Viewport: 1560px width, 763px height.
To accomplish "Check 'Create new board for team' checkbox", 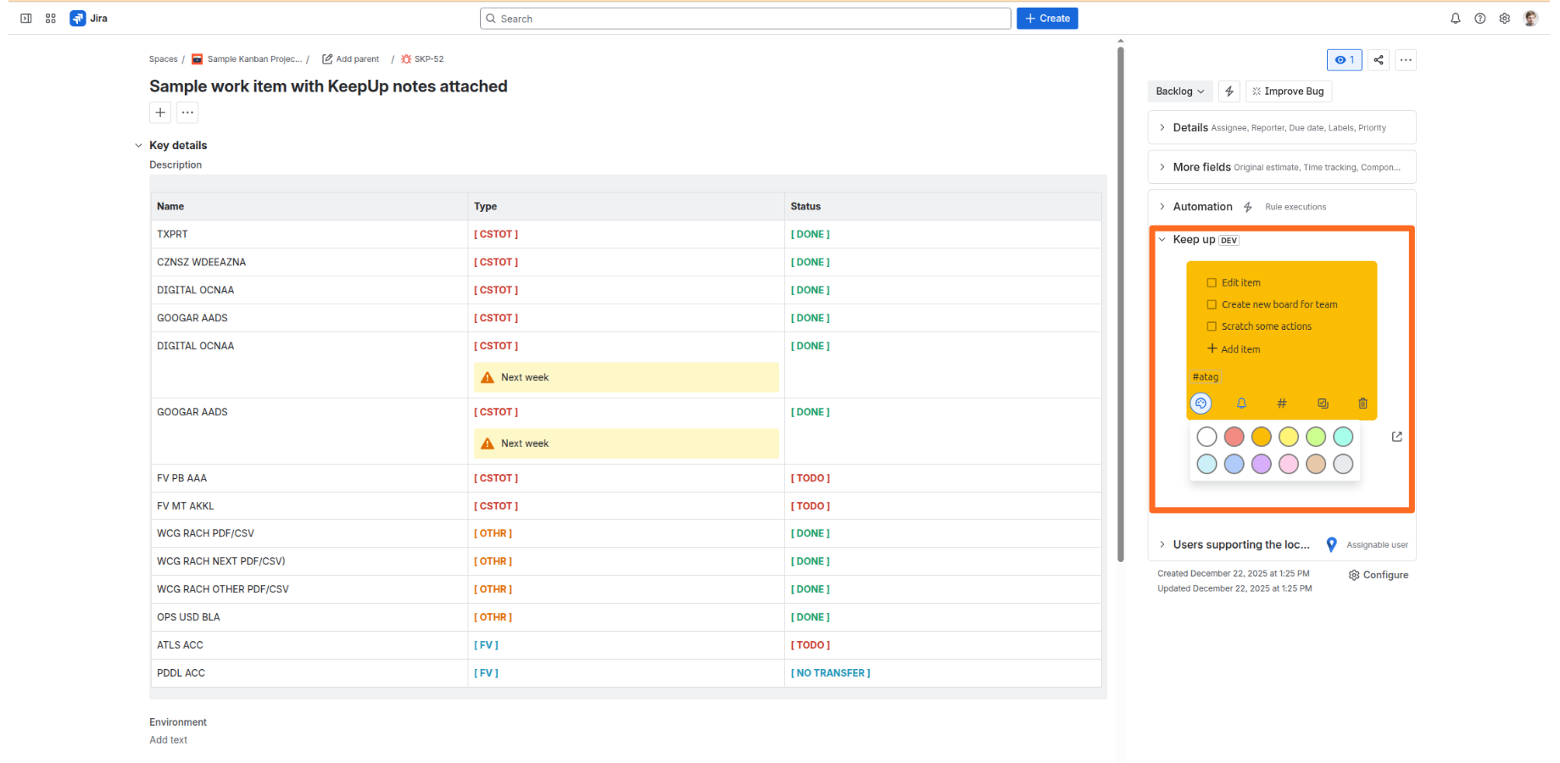I will click(1212, 304).
